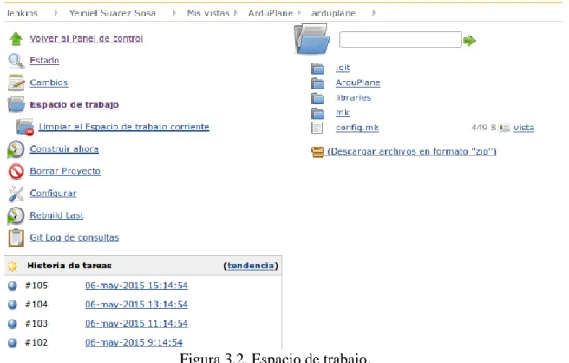569x363 pixels.
Task: Click the clipboard icon beside Git Log de consultas
Action: (16, 238)
